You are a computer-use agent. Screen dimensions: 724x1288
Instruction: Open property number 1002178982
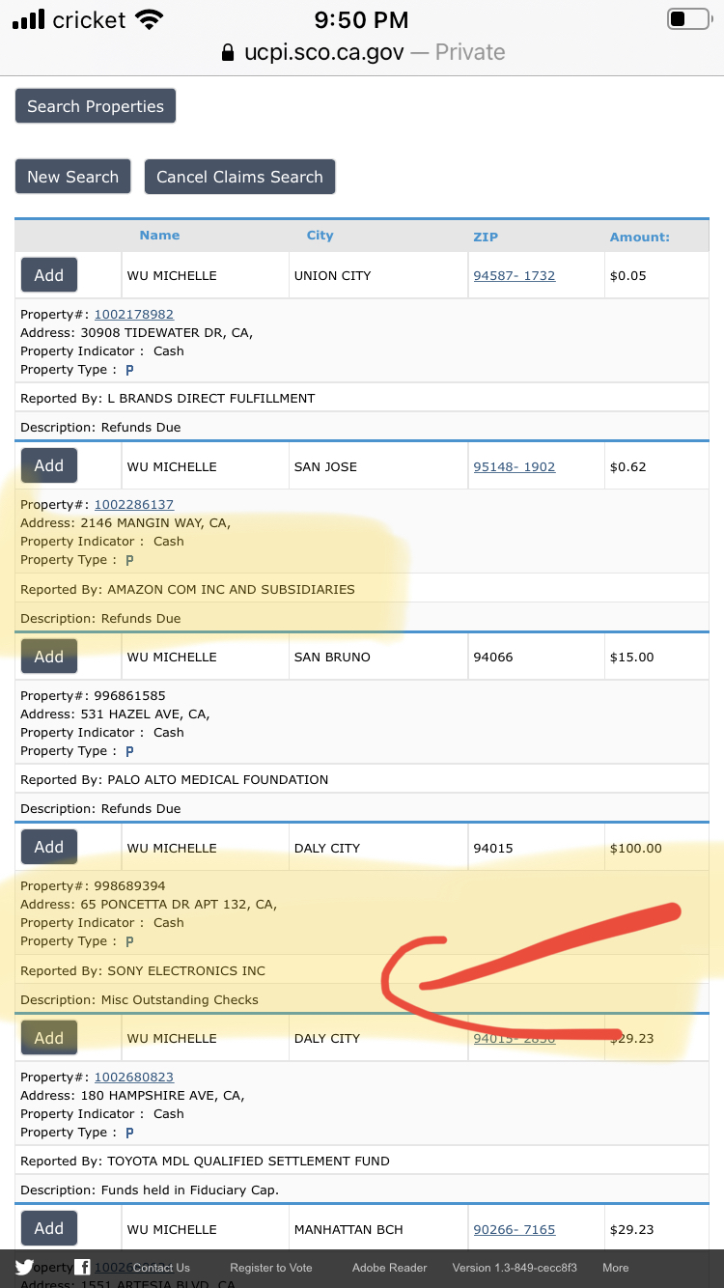[x=133, y=314]
